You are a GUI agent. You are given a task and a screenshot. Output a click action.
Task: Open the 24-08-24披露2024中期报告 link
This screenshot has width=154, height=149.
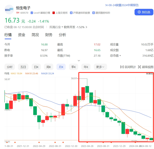(x=122, y=5)
